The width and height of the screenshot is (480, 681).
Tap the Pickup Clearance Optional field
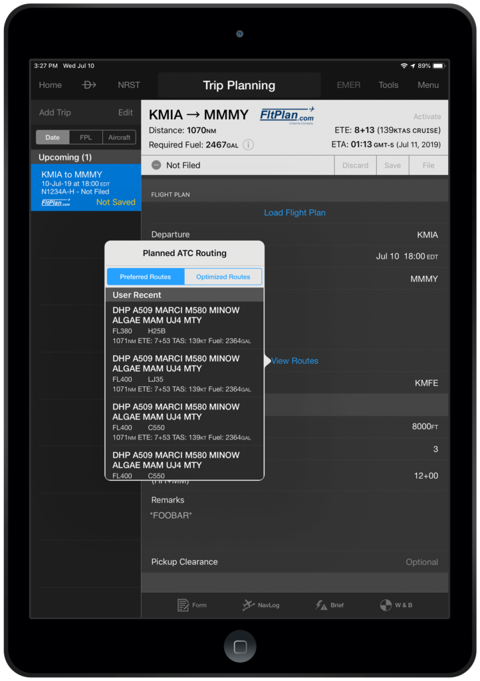[x=295, y=562]
